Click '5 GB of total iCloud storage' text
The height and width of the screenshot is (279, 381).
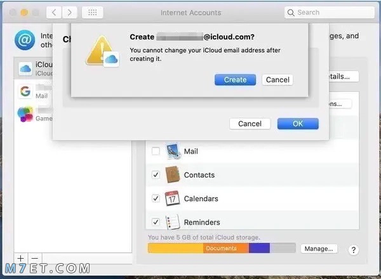218,237
